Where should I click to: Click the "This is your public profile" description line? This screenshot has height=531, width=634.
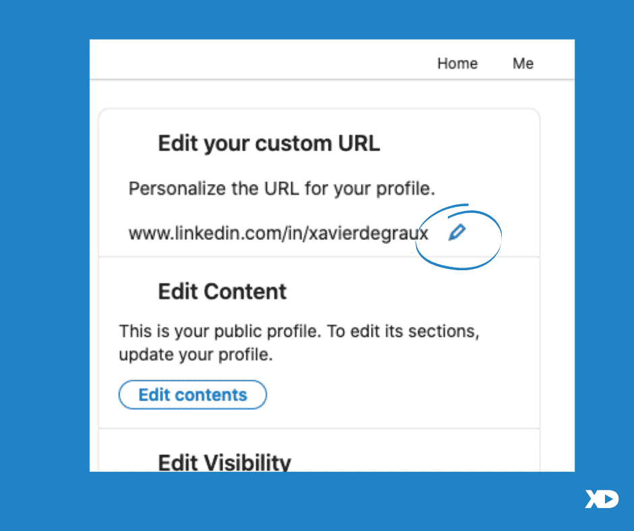coord(299,332)
